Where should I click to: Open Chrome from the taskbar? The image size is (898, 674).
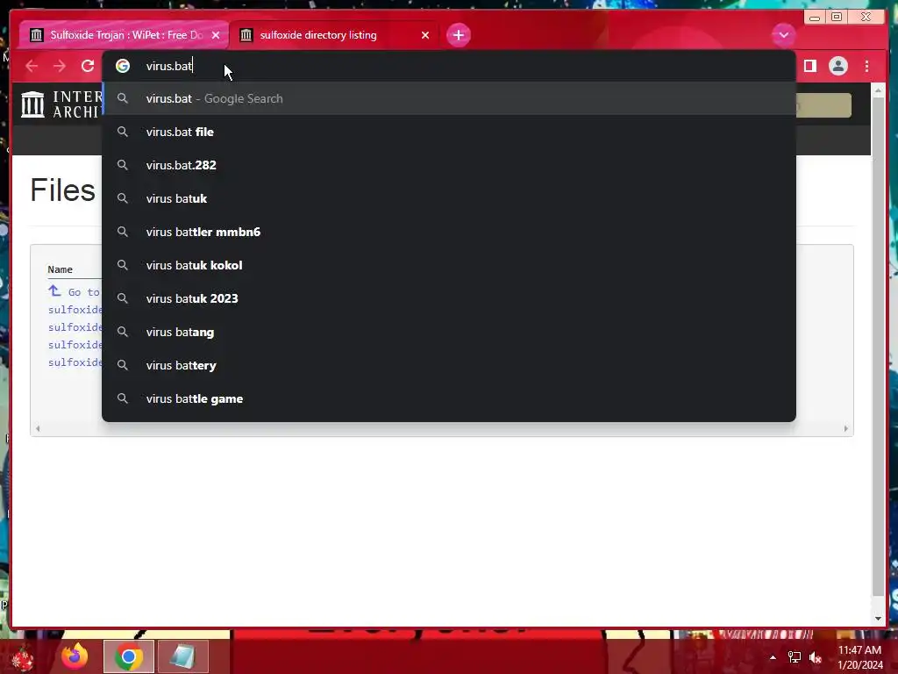pyautogui.click(x=129, y=656)
